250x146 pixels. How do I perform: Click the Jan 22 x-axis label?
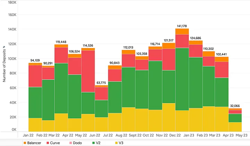(29, 135)
